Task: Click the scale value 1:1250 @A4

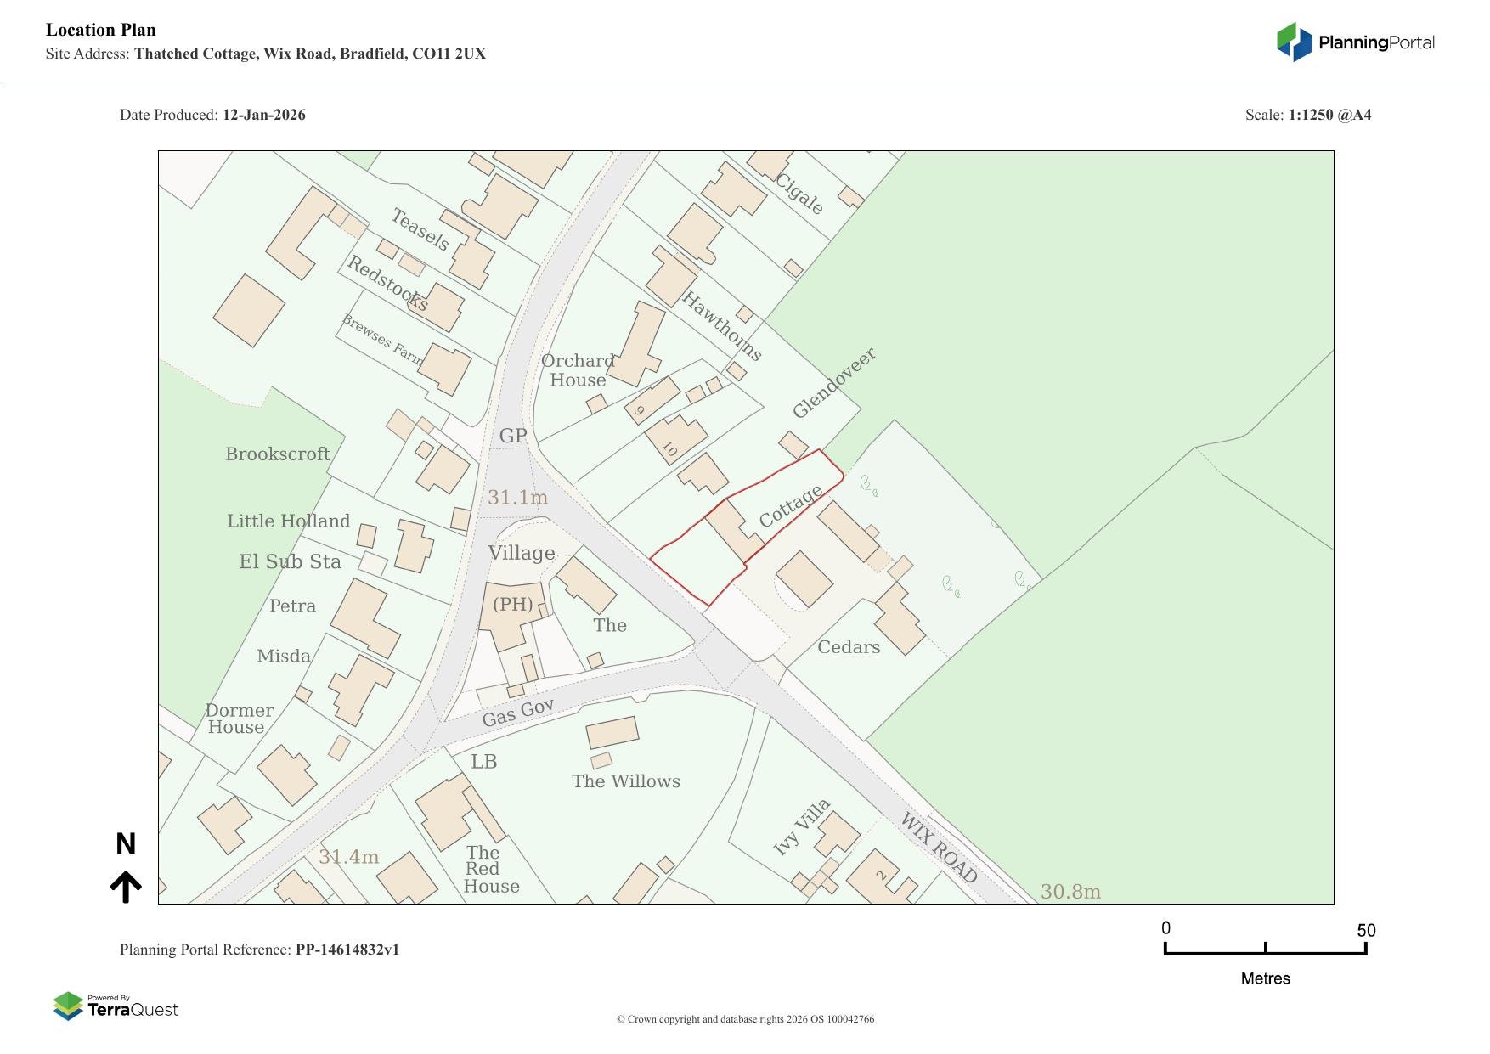Action: (x=1329, y=115)
